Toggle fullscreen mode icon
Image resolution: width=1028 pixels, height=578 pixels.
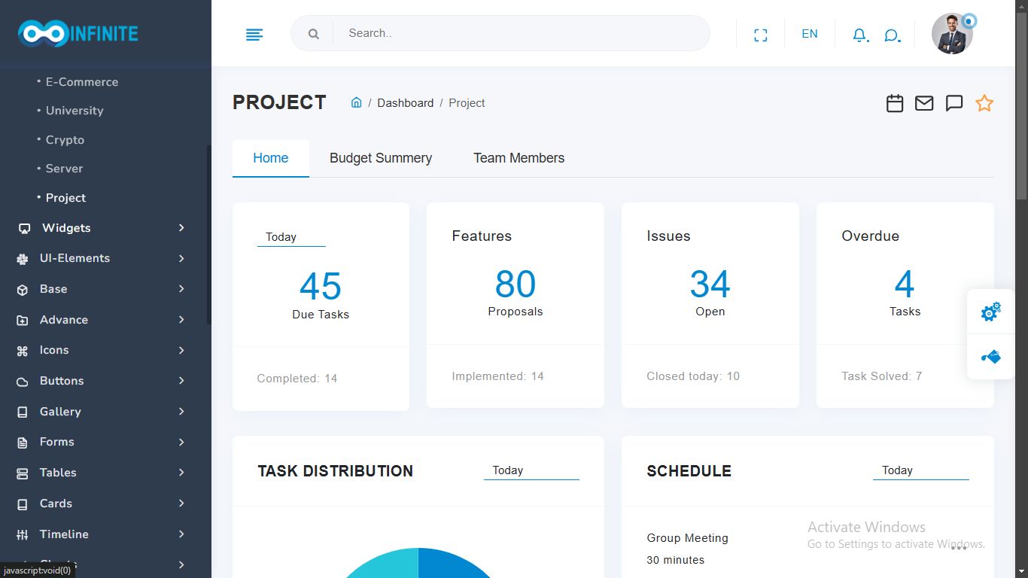click(761, 35)
